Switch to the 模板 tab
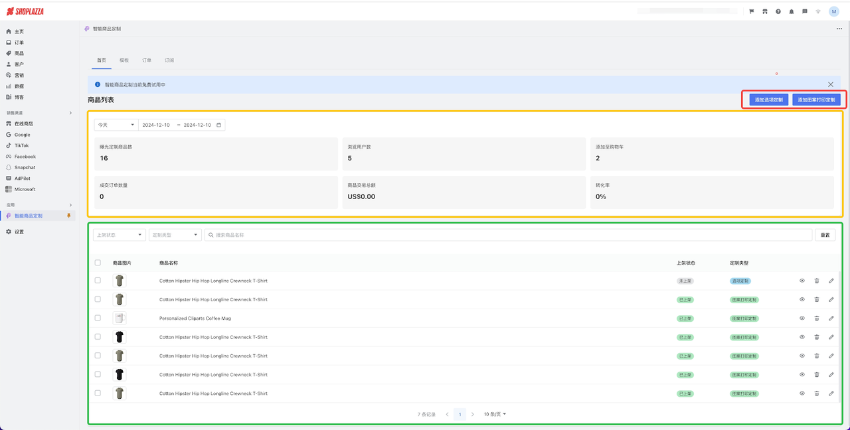850x430 pixels. 124,60
